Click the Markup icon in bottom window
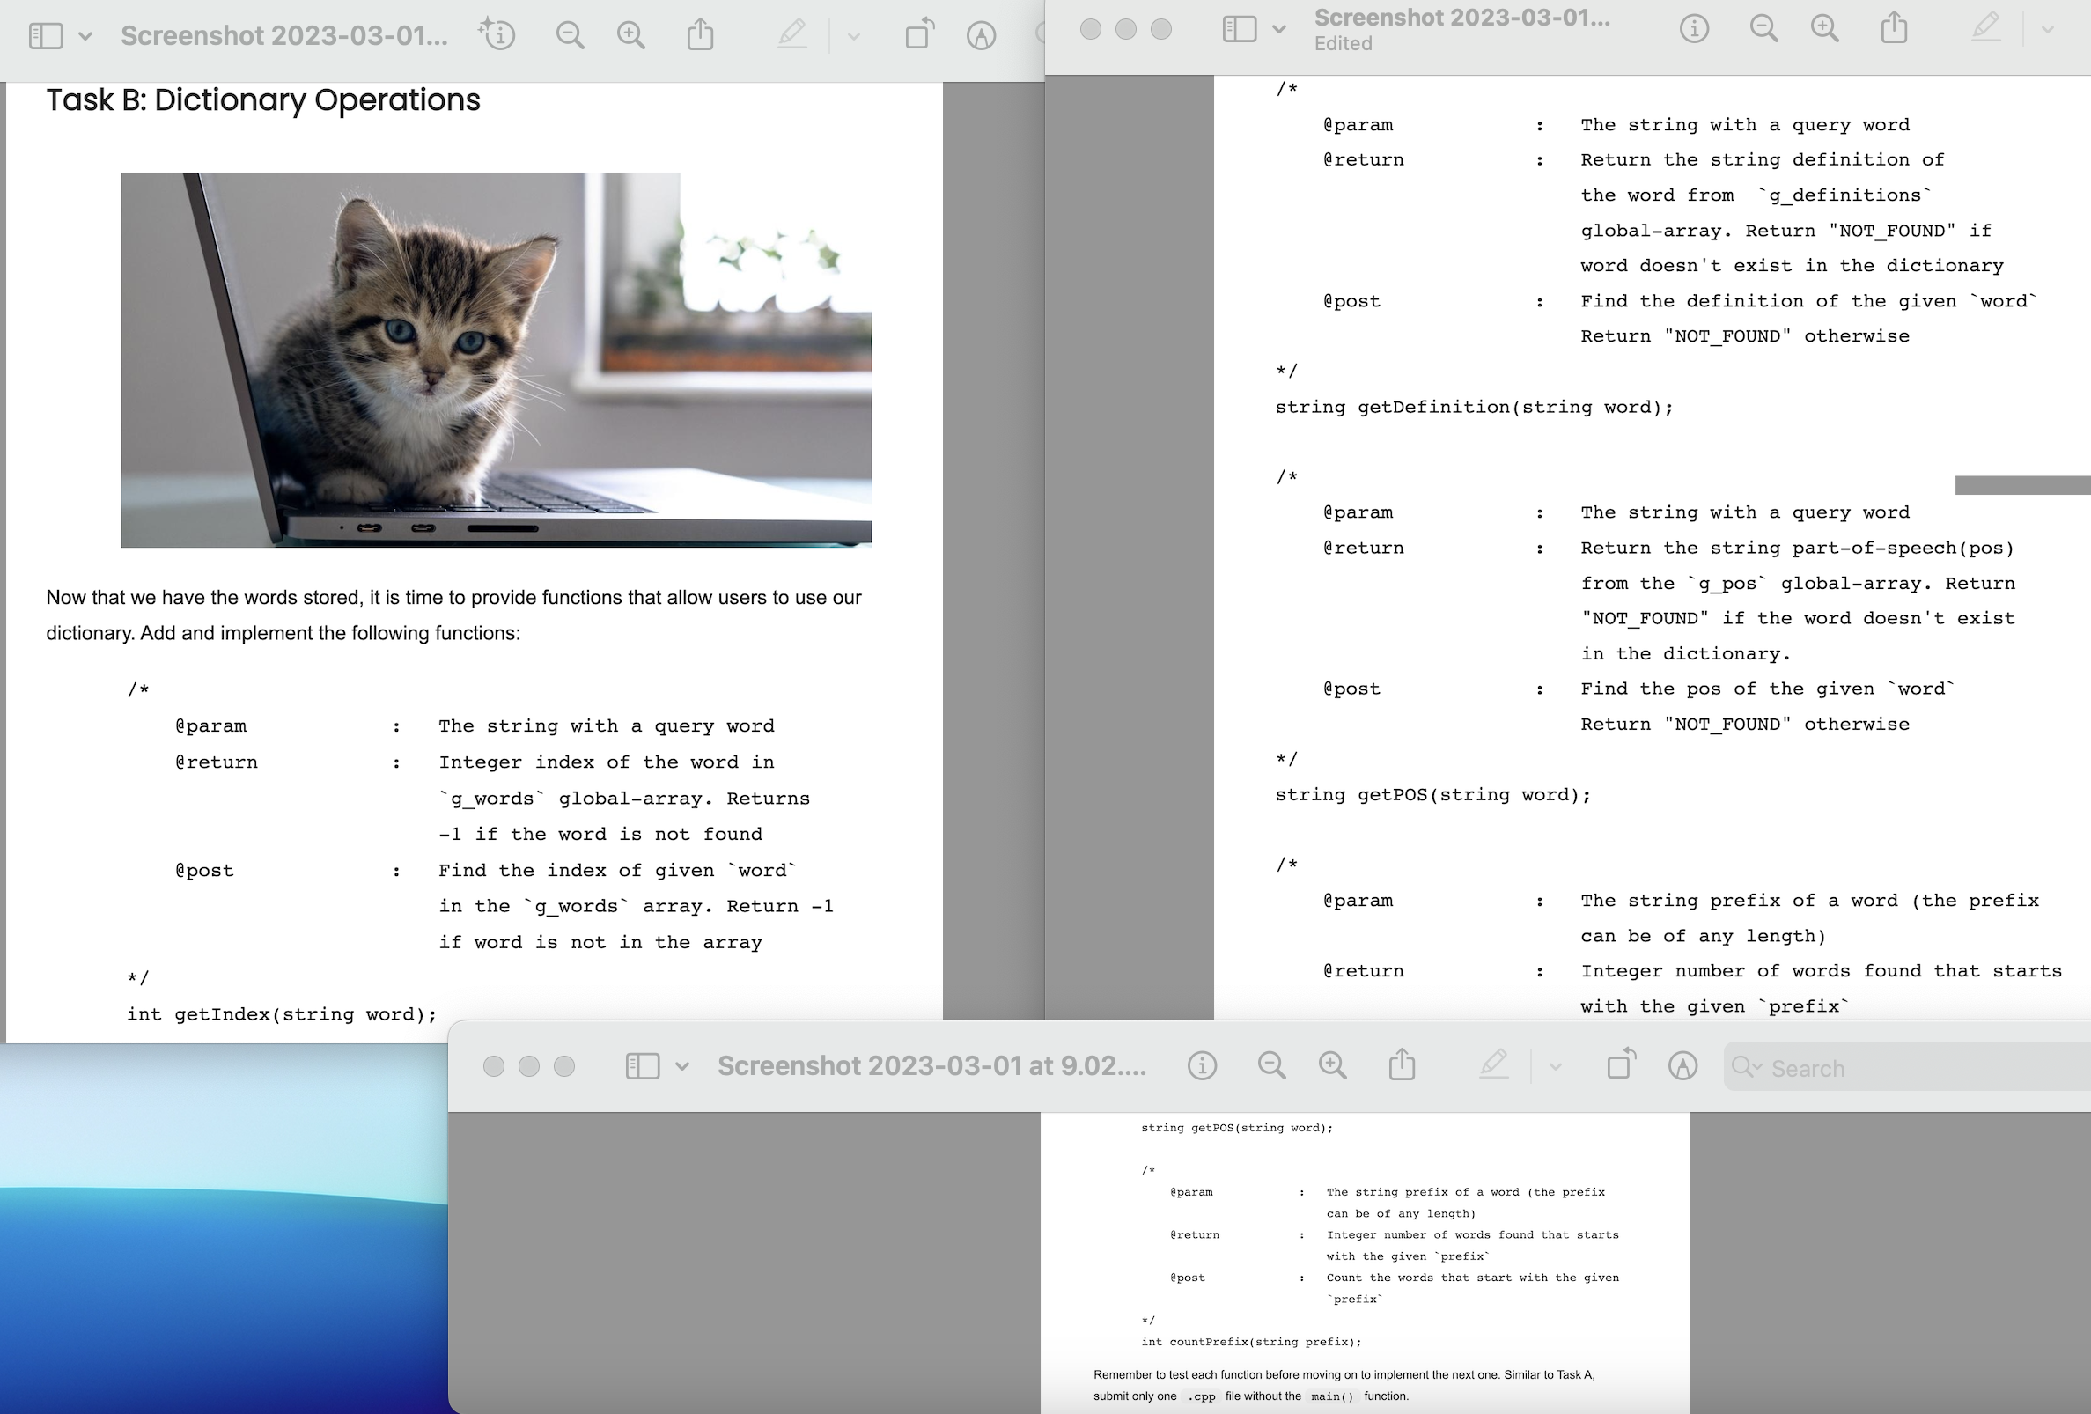 tap(1682, 1066)
